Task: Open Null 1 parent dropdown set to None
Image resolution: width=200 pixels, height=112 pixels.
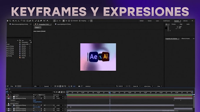Action: point(59,97)
